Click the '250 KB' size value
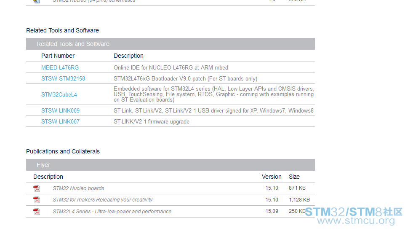 point(297,211)
